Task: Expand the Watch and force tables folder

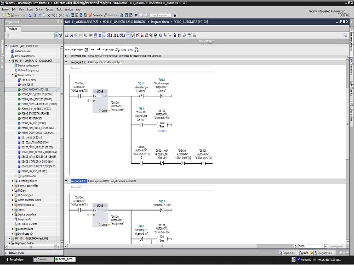Action: (13, 200)
